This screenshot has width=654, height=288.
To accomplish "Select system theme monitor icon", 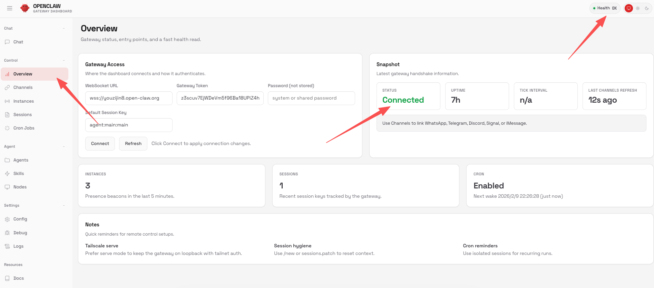I will [x=629, y=8].
